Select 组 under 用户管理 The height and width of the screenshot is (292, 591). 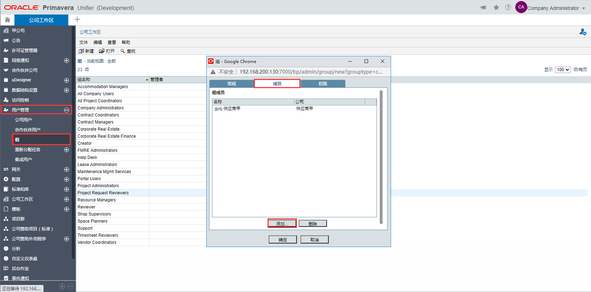point(41,139)
